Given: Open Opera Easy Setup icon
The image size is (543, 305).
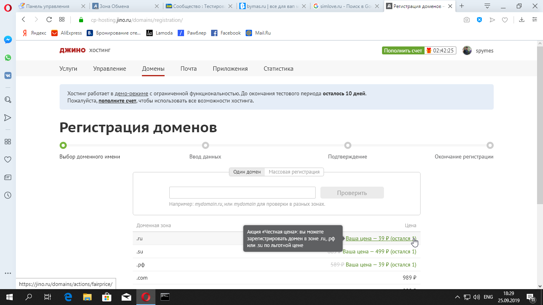Looking at the screenshot, I should [x=535, y=20].
